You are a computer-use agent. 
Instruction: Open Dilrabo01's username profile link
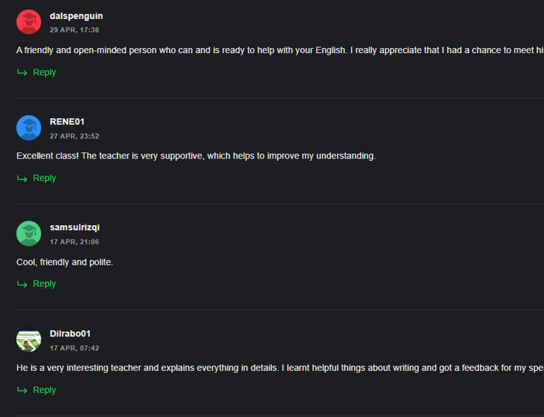(x=70, y=333)
